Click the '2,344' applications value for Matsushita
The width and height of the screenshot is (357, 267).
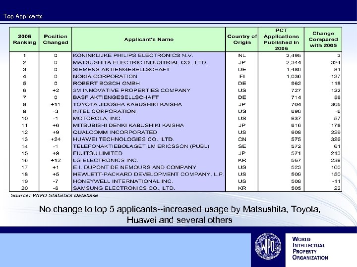294,62
